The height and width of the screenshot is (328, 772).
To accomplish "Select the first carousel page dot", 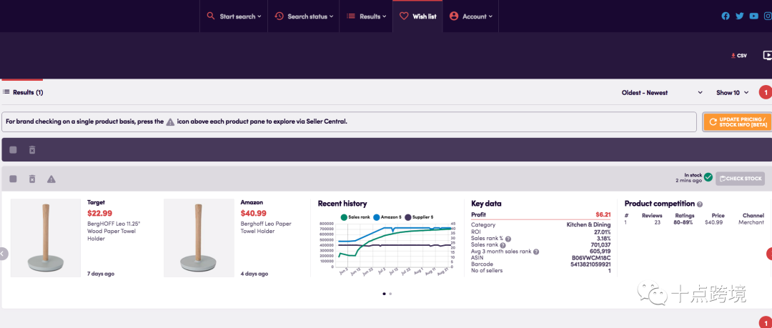I will [384, 294].
